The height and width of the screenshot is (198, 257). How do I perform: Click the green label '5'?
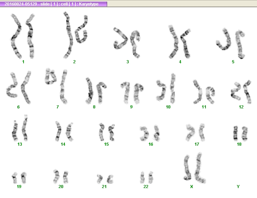(233, 62)
